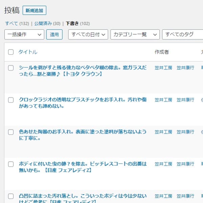Switch to 公開済み published posts filter
Viewport: 203px width, 203px height.
coord(43,24)
